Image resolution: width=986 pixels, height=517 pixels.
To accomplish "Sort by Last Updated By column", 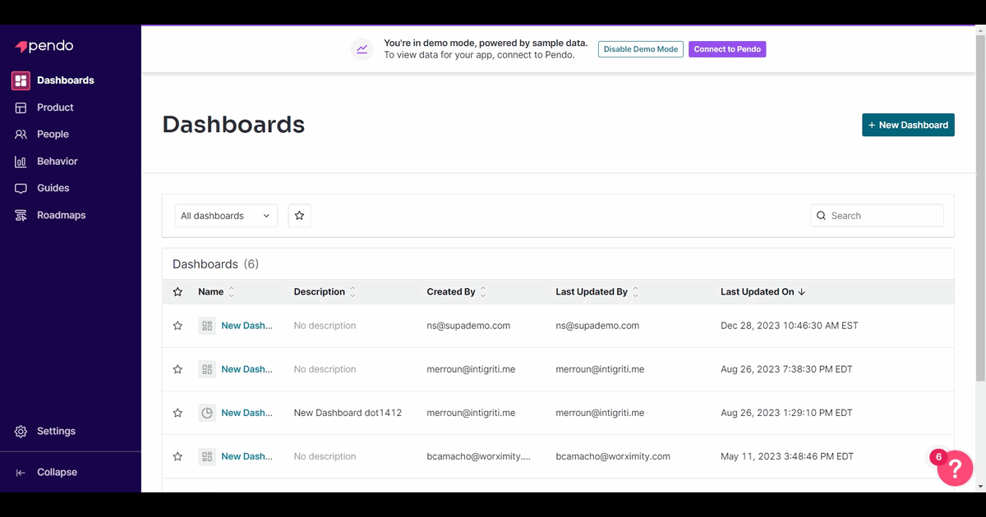I will click(597, 292).
